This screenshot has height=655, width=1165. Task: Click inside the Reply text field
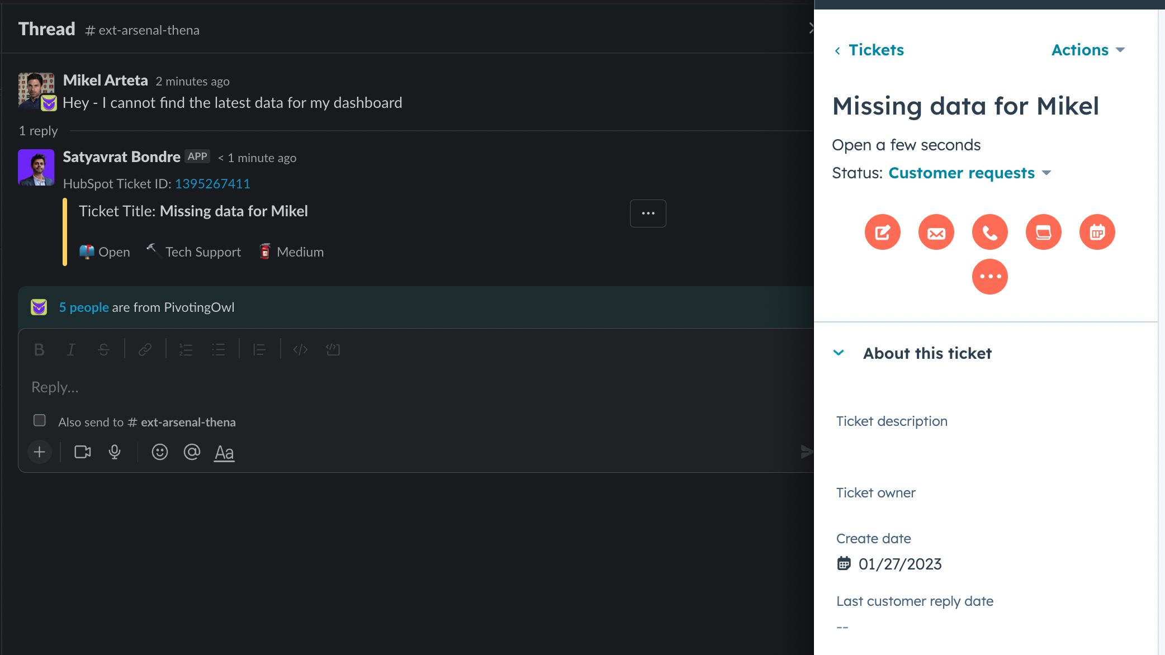224,387
